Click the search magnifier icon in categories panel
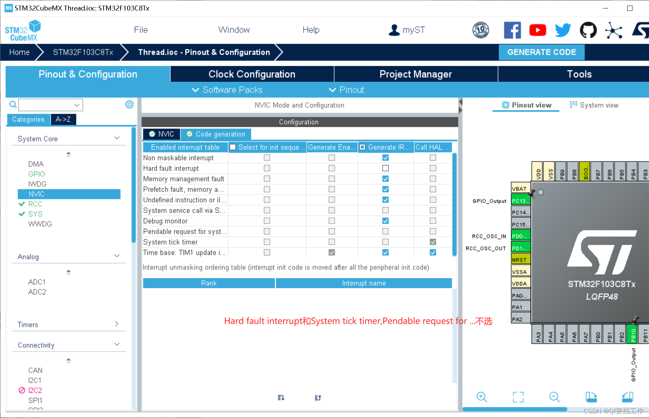 tap(13, 105)
